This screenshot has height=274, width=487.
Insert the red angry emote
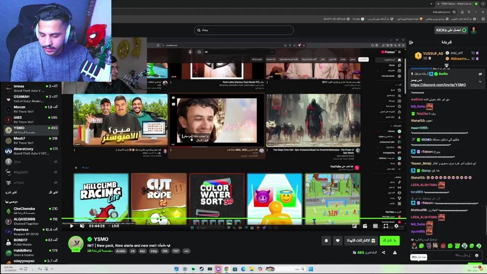[443, 246]
